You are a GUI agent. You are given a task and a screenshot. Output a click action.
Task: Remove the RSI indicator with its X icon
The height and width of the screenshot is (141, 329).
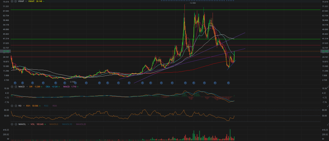[16, 106]
